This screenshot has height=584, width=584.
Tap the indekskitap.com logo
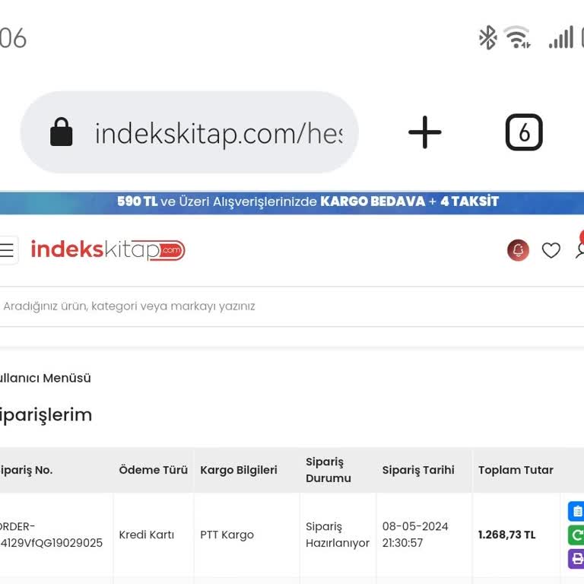[108, 250]
